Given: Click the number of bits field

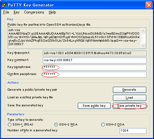Looking at the screenshot, I should point(133,131).
